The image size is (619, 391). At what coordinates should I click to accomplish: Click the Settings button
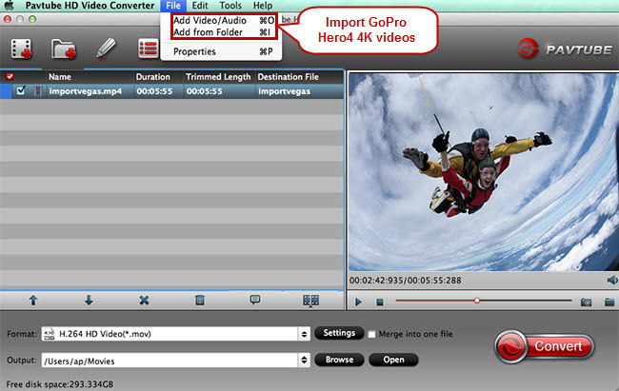(339, 333)
